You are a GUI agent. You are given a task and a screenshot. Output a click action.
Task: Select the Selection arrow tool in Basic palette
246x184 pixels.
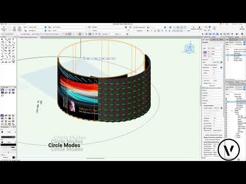click(x=2, y=39)
